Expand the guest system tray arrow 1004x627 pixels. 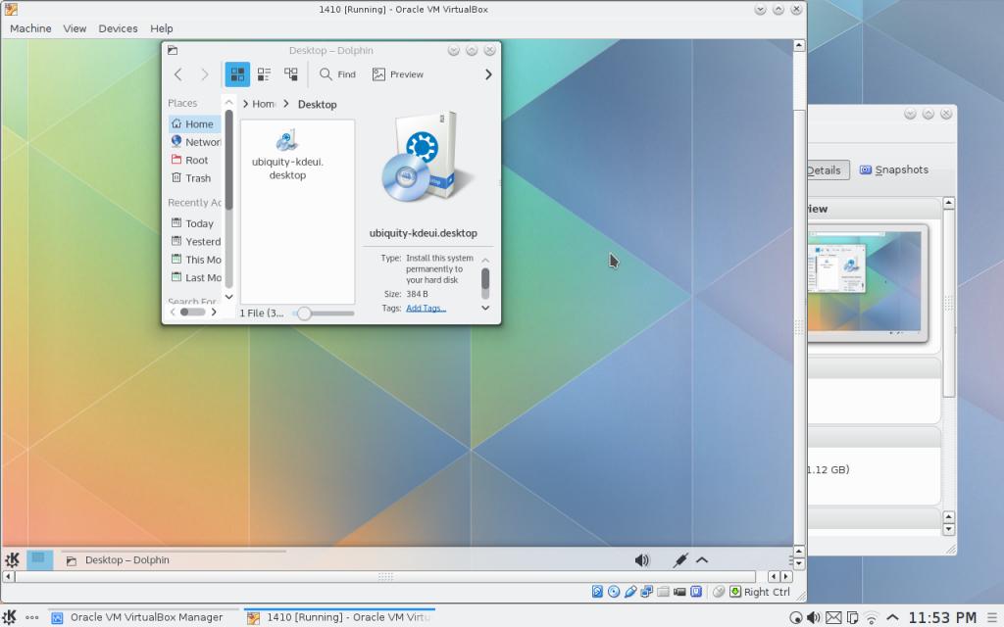click(702, 560)
